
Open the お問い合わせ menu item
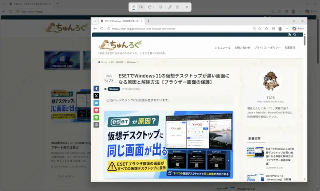(242, 48)
